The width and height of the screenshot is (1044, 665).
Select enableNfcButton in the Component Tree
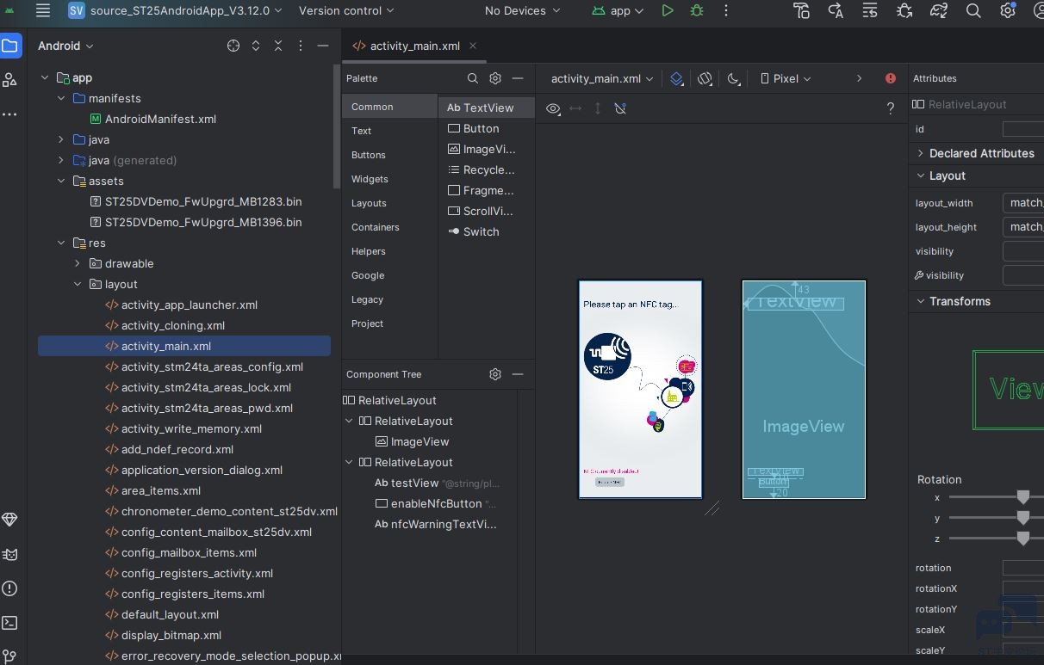pyautogui.click(x=436, y=503)
